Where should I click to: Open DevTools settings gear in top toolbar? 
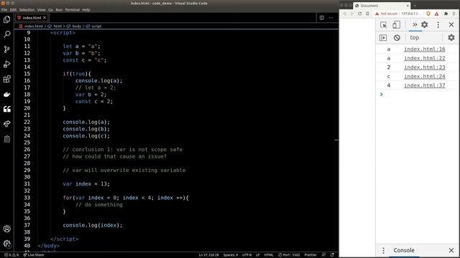click(425, 25)
